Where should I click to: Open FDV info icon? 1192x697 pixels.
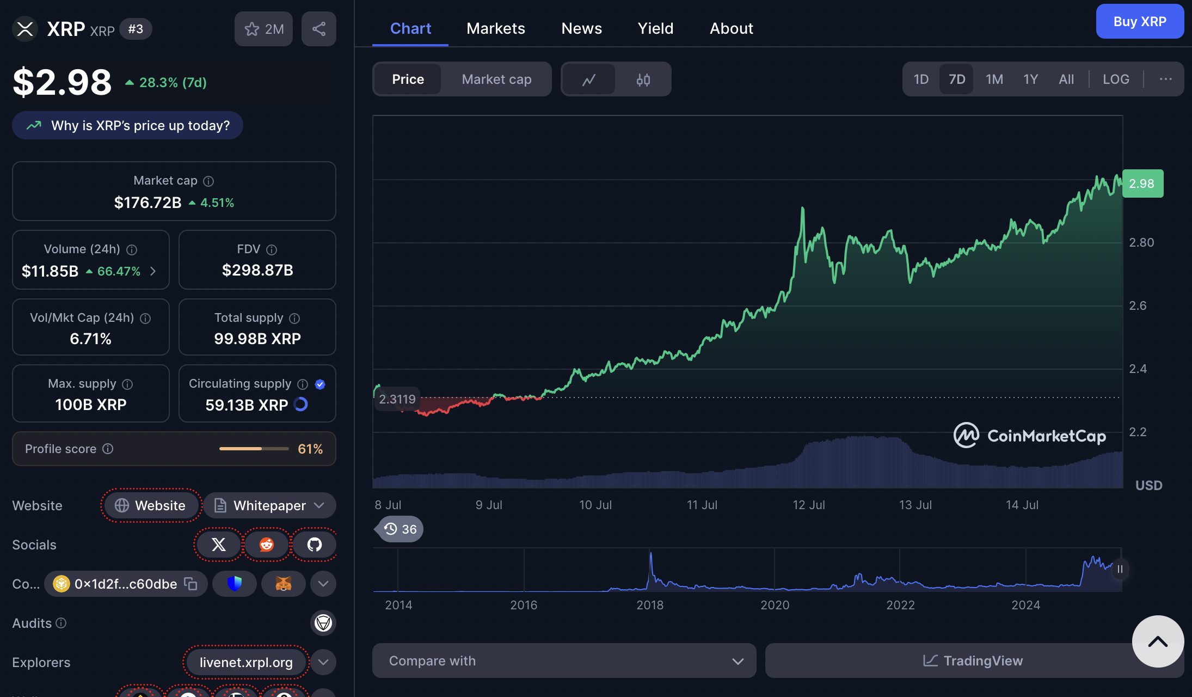(272, 249)
